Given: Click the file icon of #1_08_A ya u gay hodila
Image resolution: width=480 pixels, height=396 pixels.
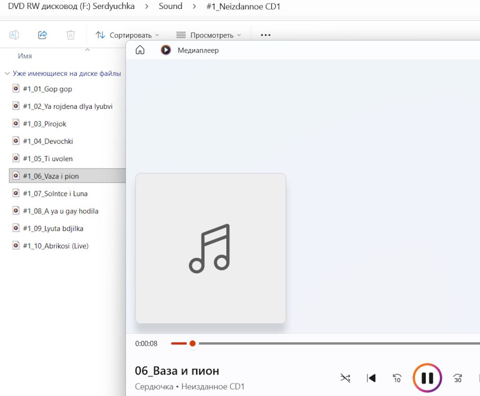Looking at the screenshot, I should pos(16,210).
